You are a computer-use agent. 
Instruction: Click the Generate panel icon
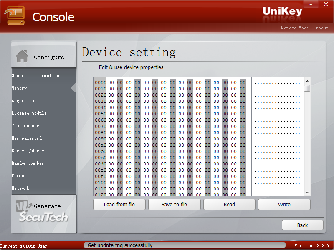[x=23, y=206]
